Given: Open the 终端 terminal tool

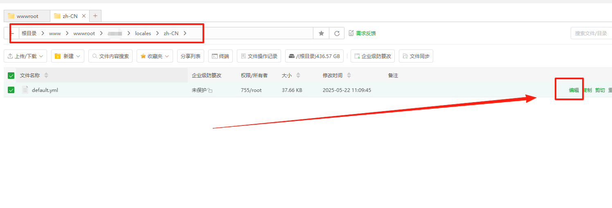Looking at the screenshot, I should click(220, 56).
